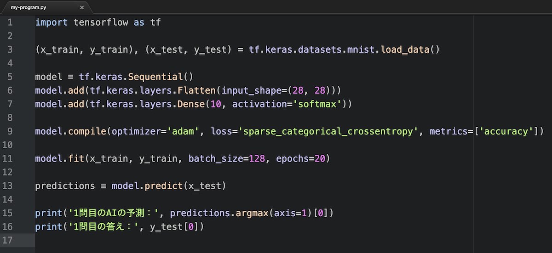The image size is (552, 253).
Task: Click the batch_size value 128
Action: (257, 159)
